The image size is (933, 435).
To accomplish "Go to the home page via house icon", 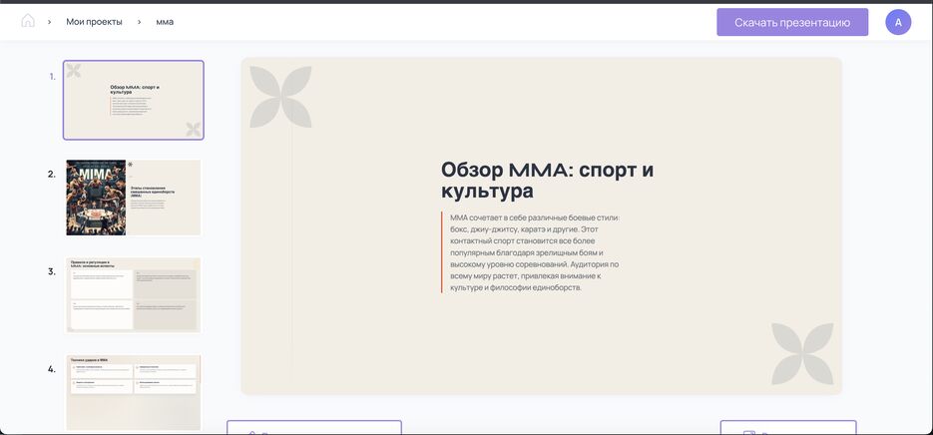I will tap(28, 21).
